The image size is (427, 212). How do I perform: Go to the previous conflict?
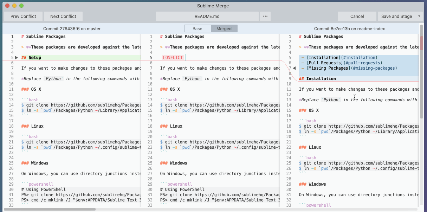[x=23, y=16]
